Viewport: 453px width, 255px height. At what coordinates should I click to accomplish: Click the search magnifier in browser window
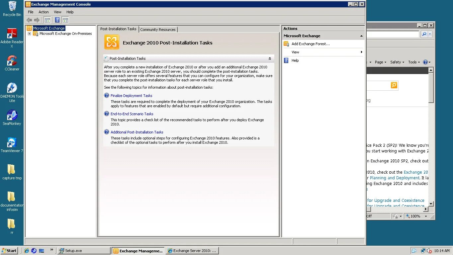[x=424, y=34]
